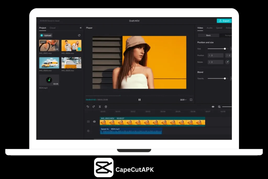Image resolution: width=268 pixels, height=179 pixels.
Task: Open the 16:9 aspect ratio dropdown
Action: click(x=183, y=100)
